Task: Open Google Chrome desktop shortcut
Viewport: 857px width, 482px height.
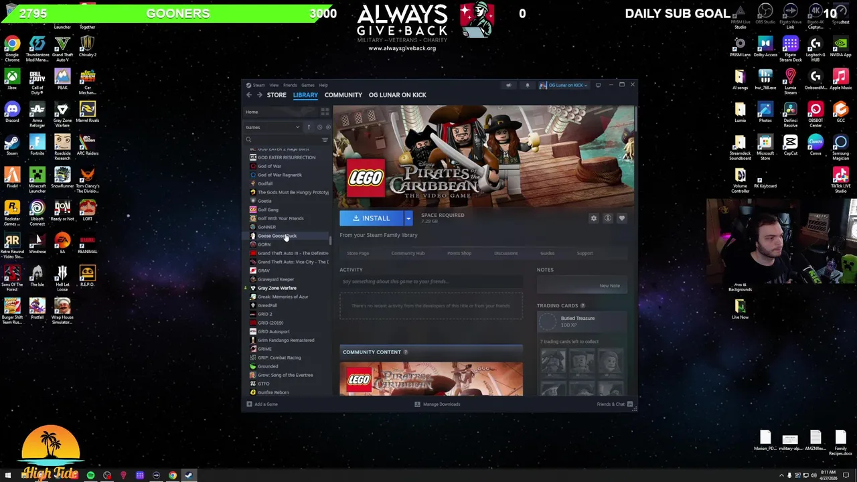Action: point(12,50)
